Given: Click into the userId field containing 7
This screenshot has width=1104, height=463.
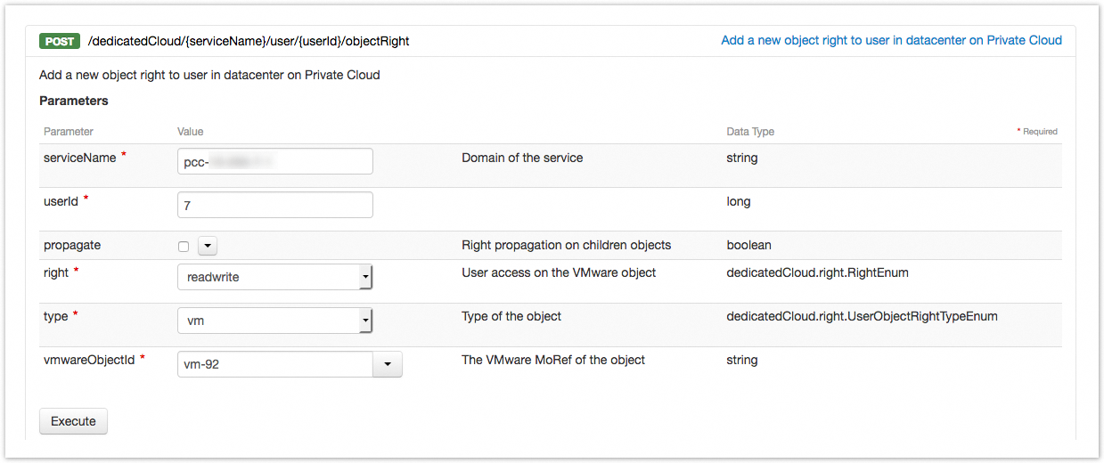Looking at the screenshot, I should (x=274, y=205).
